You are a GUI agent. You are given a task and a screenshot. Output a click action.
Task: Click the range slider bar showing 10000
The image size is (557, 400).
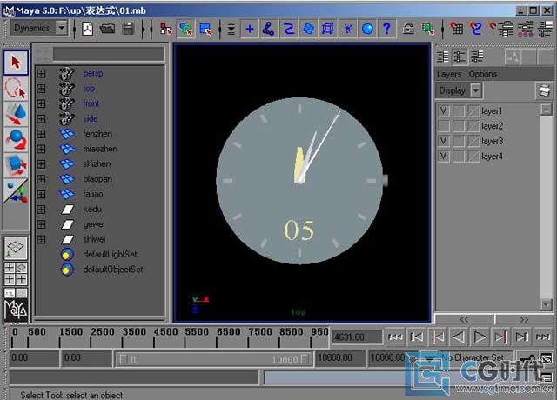click(214, 359)
